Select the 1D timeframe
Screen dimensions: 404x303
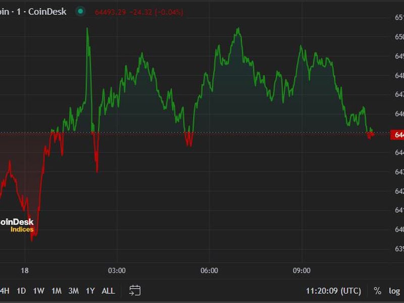(x=21, y=291)
